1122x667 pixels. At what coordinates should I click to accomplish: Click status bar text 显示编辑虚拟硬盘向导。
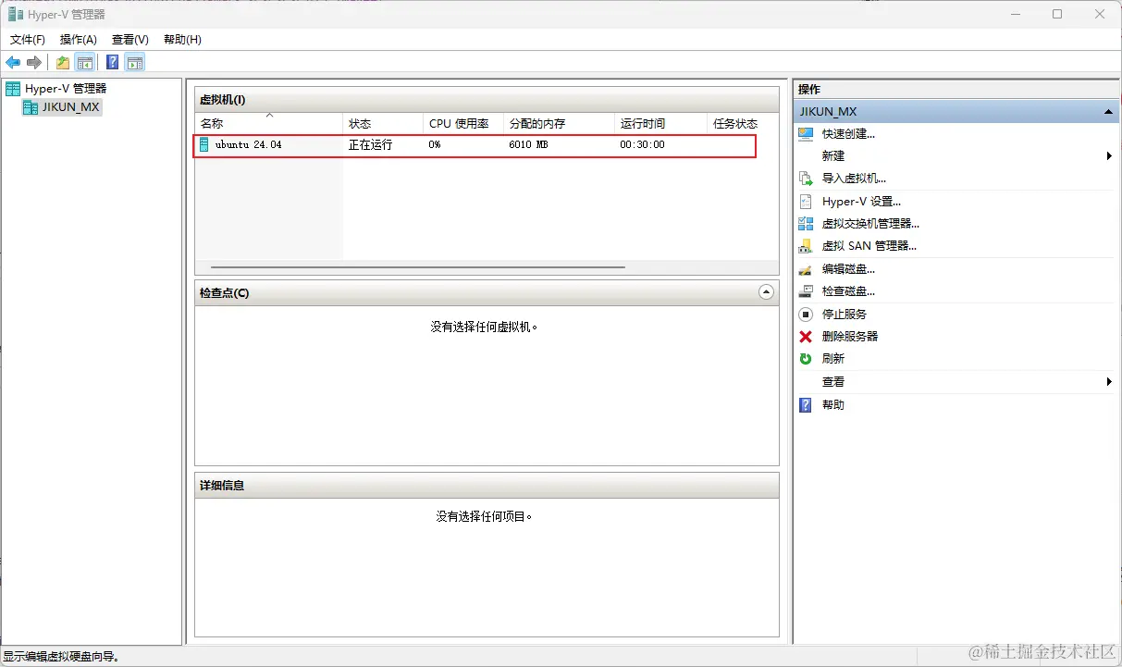coord(61,657)
